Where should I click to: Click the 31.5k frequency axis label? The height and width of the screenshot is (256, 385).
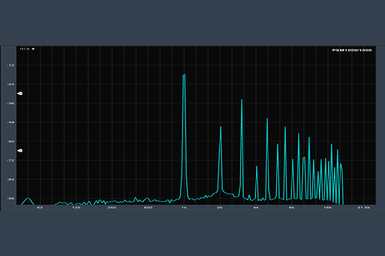pyautogui.click(x=363, y=208)
